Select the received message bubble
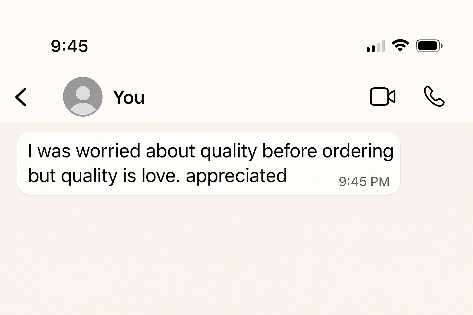Screen dimensions: 473x315 (x=208, y=163)
